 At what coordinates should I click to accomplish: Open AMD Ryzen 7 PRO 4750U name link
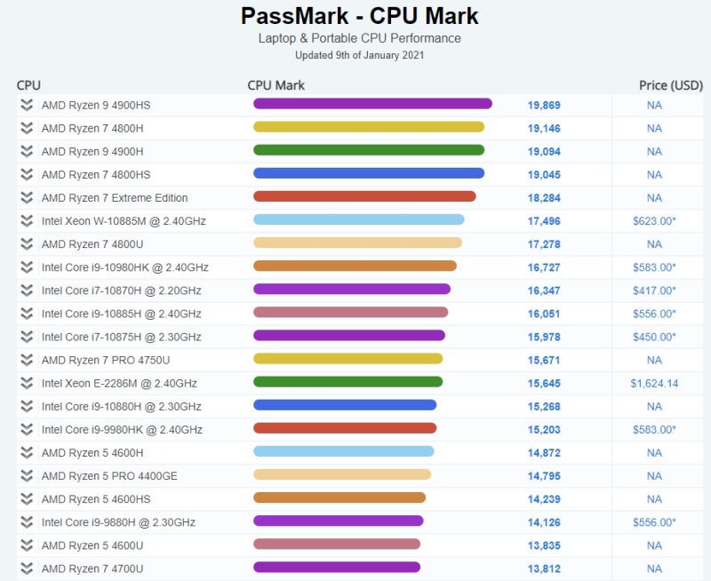(x=106, y=360)
